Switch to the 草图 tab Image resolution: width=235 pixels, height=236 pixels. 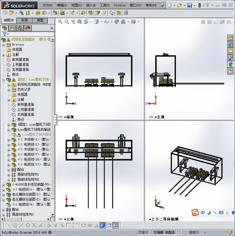click(x=40, y=20)
